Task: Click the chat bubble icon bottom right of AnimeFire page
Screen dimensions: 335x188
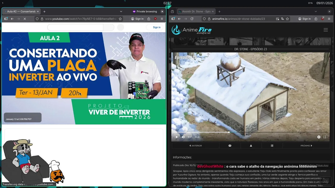Action: (x=326, y=181)
